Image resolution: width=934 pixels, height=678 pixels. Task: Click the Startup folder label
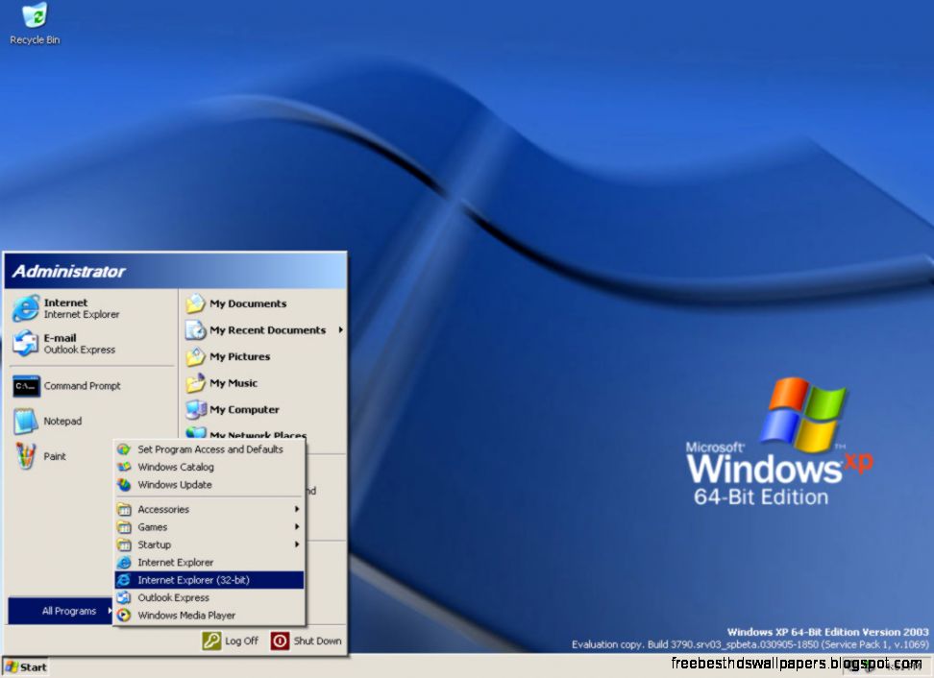(x=155, y=545)
